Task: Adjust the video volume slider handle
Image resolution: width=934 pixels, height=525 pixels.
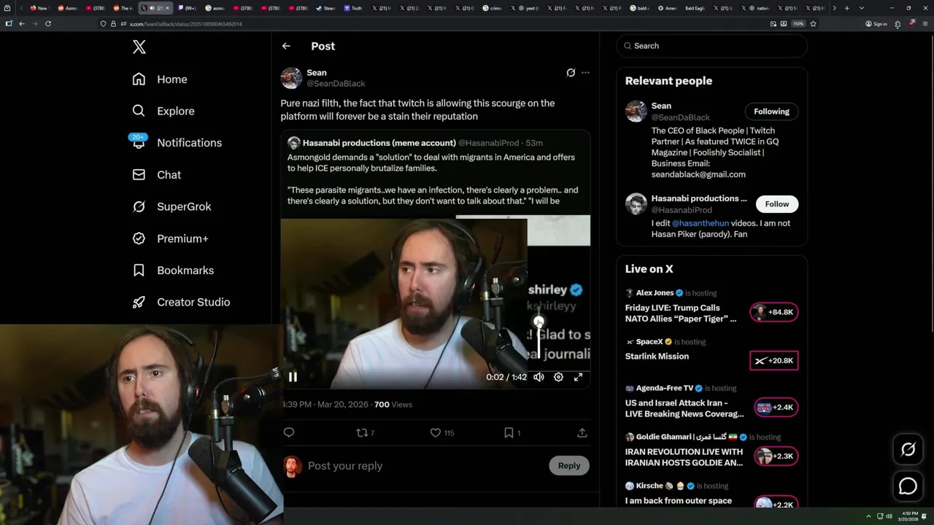Action: coord(539,322)
